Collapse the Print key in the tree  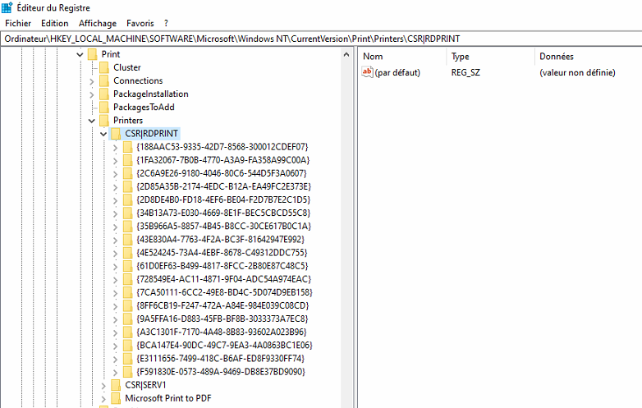(x=80, y=54)
